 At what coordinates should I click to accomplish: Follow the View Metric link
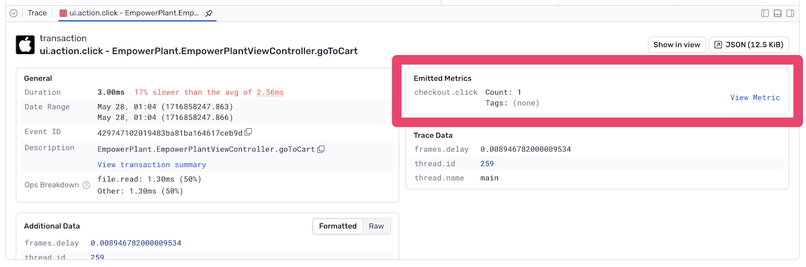pos(755,98)
